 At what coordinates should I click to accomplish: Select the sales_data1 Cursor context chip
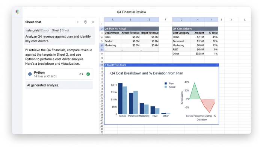(x=38, y=30)
